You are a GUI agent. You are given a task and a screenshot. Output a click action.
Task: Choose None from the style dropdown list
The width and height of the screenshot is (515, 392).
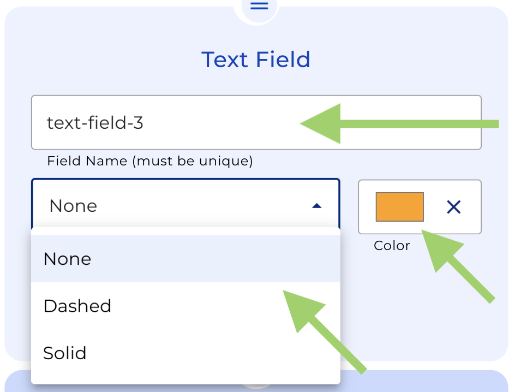point(67,259)
